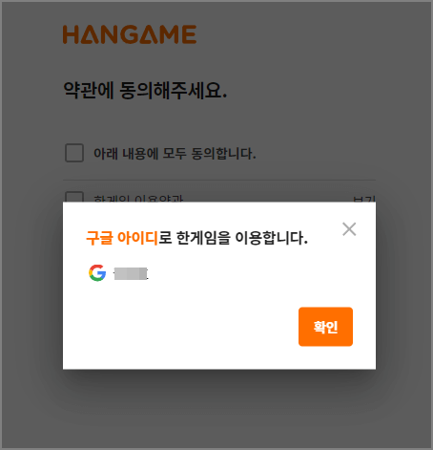Click the HANGAME logo
The height and width of the screenshot is (450, 433).
click(x=130, y=34)
